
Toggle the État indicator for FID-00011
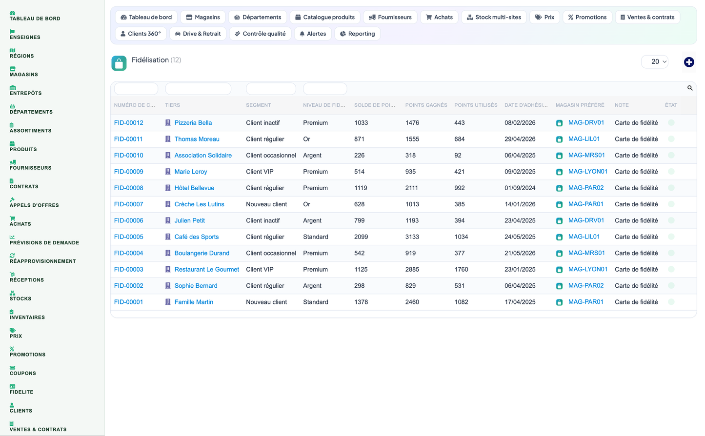pos(671,139)
